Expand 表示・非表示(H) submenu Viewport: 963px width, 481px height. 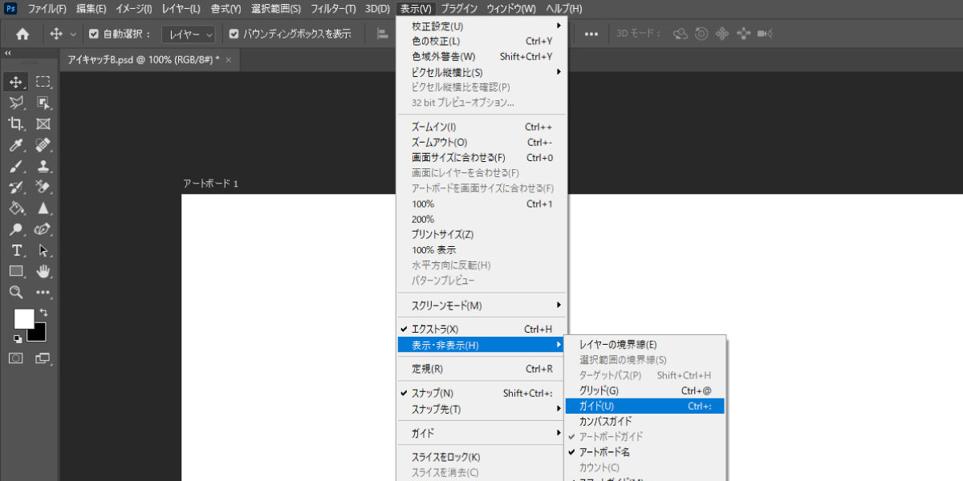482,345
